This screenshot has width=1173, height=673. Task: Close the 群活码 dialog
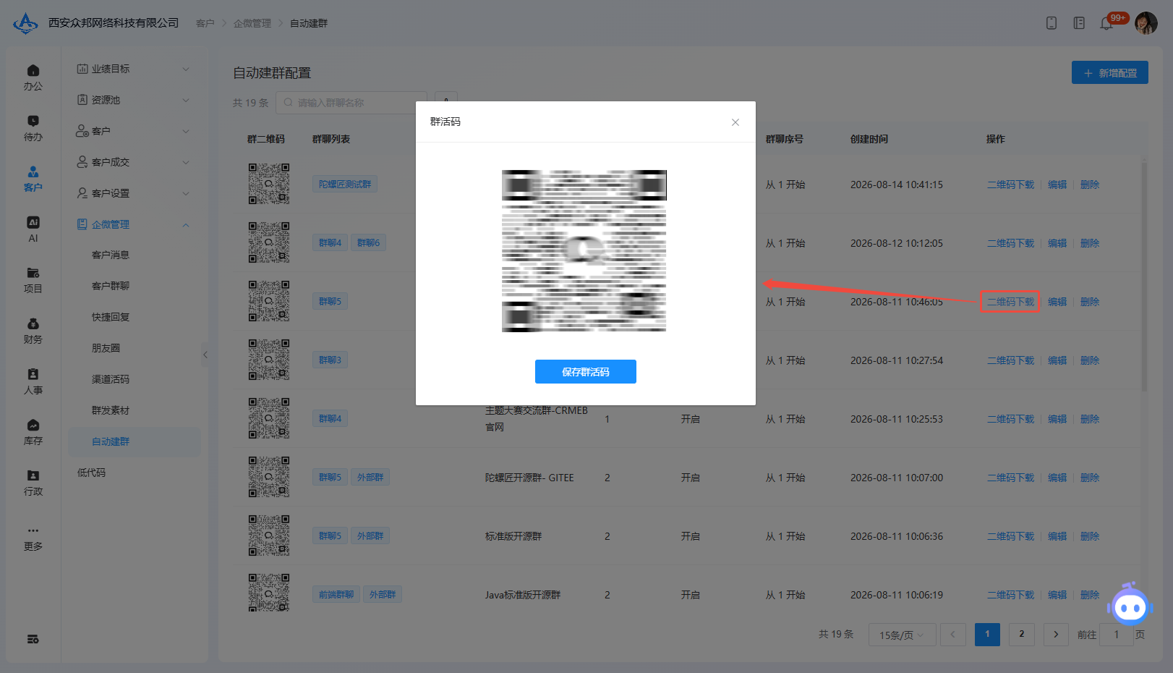coord(735,122)
